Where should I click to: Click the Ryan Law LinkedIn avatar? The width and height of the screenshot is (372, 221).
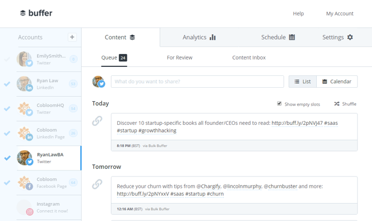point(24,84)
